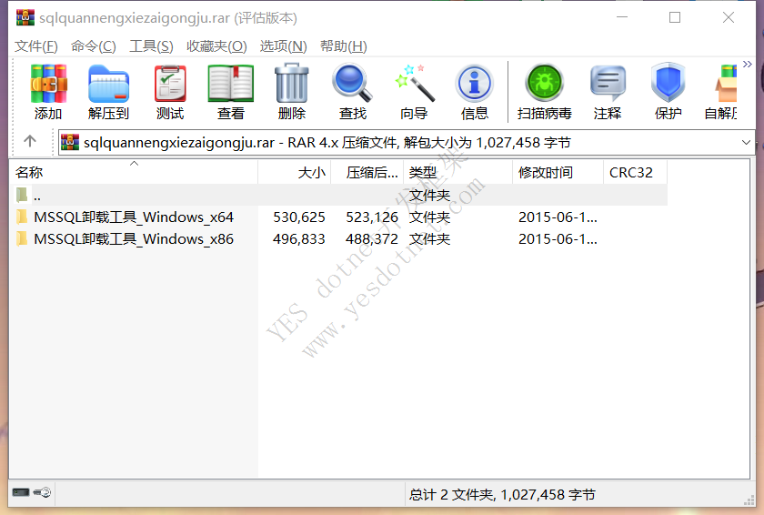The width and height of the screenshot is (764, 515).
Task: Click size value 530,625
Action: pos(298,217)
